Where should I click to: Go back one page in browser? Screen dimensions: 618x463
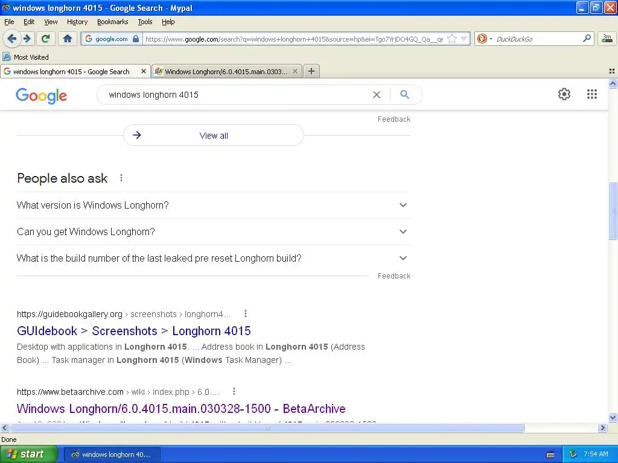(11, 39)
